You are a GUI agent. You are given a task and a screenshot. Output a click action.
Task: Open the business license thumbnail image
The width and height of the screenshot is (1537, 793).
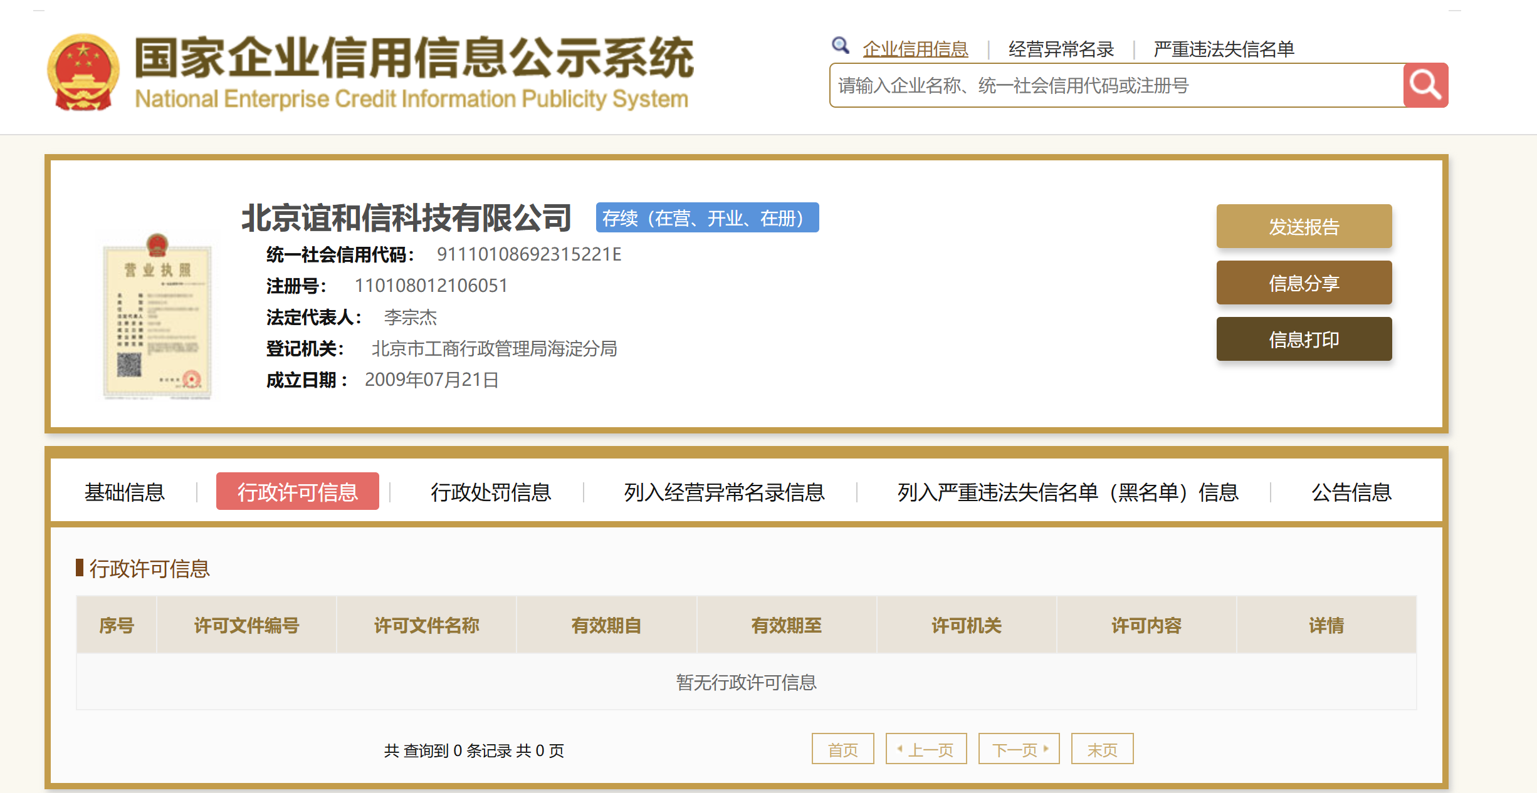157,316
